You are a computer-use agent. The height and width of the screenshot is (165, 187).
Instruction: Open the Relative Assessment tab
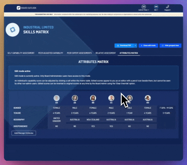pos(106,53)
